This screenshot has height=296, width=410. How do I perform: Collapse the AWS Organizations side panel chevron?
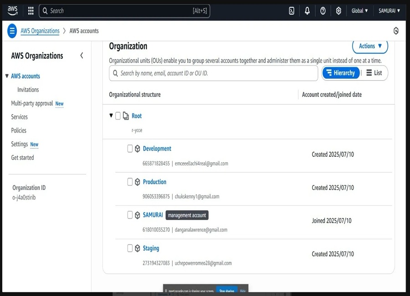(82, 56)
